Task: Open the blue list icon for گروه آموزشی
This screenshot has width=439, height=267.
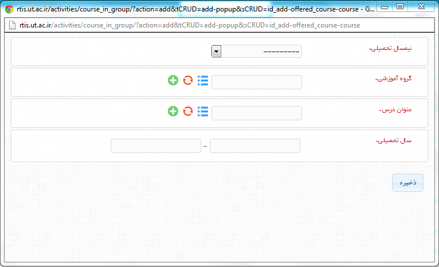Action: [202, 80]
